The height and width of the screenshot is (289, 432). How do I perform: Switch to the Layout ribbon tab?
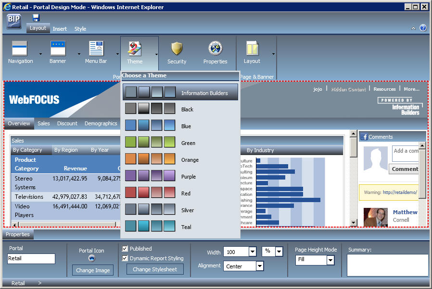click(x=38, y=28)
